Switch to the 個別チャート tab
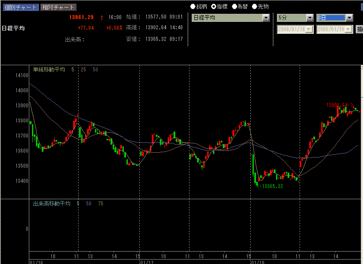Viewport: 363px width, 264px height. (x=20, y=7)
